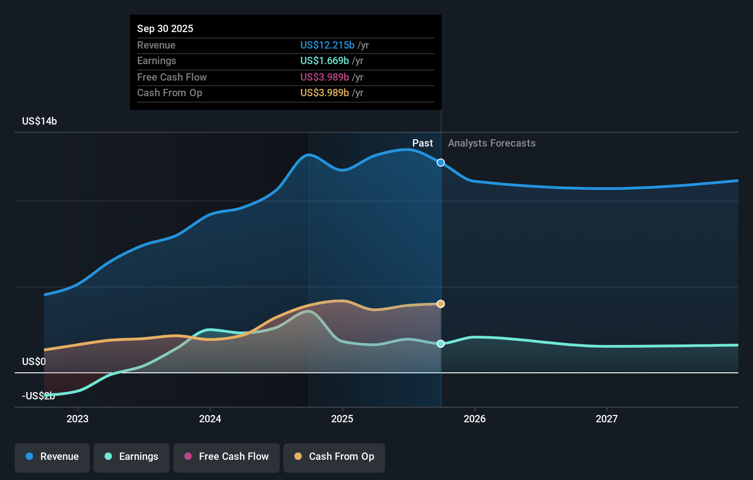This screenshot has width=753, height=480.
Task: Select the blue Revenue marker on the chart
Action: (x=440, y=163)
